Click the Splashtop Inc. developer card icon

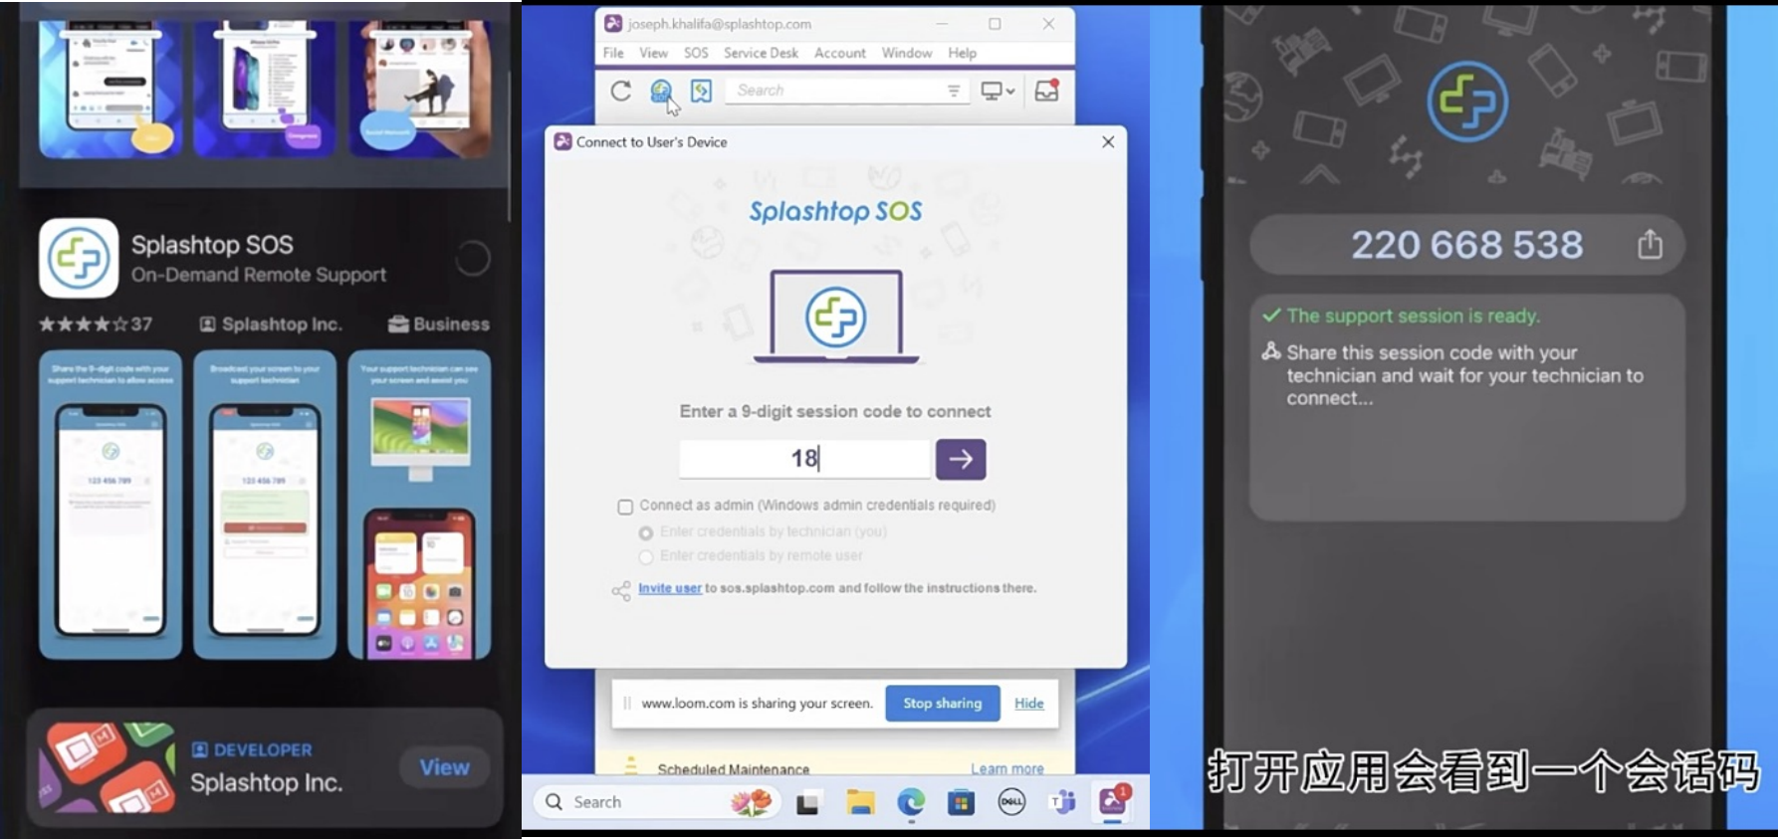pyautogui.click(x=107, y=767)
